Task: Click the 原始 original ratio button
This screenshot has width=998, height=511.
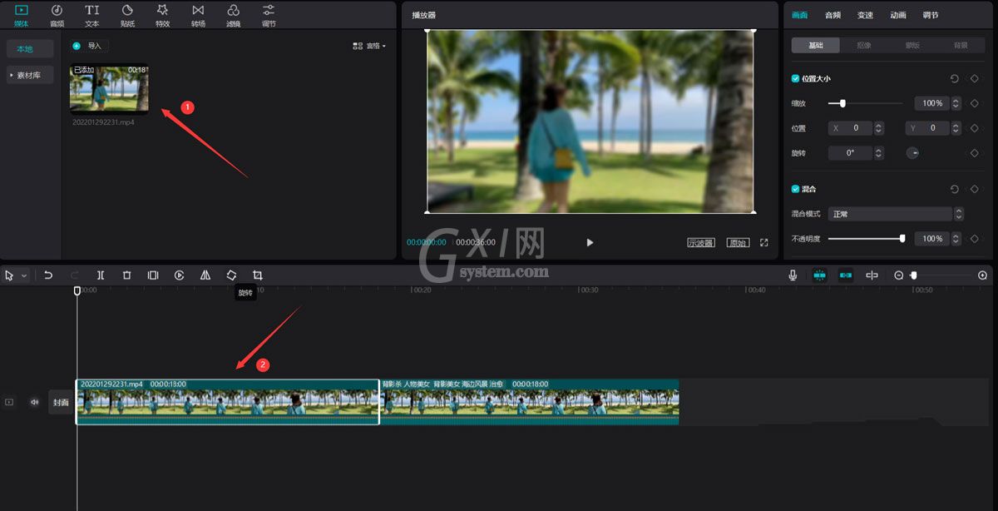Action: pyautogui.click(x=737, y=243)
